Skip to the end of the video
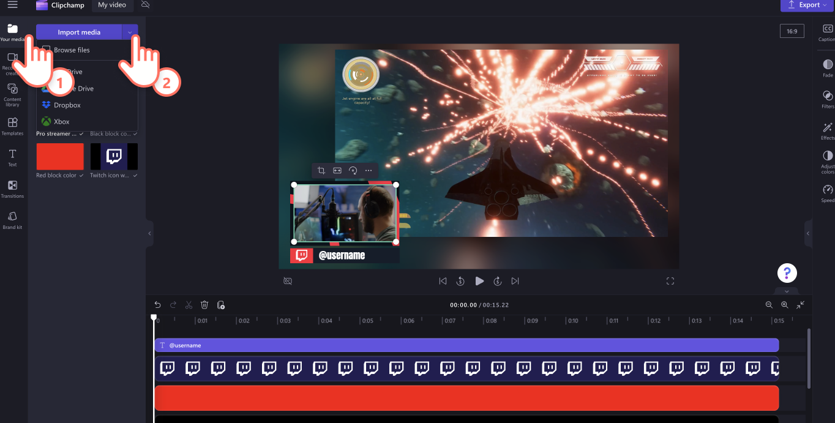The image size is (835, 423). click(515, 281)
